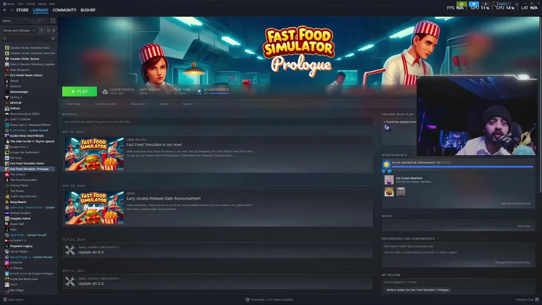
Task: Open the BUSHRF profile tab
Action: pyautogui.click(x=88, y=10)
